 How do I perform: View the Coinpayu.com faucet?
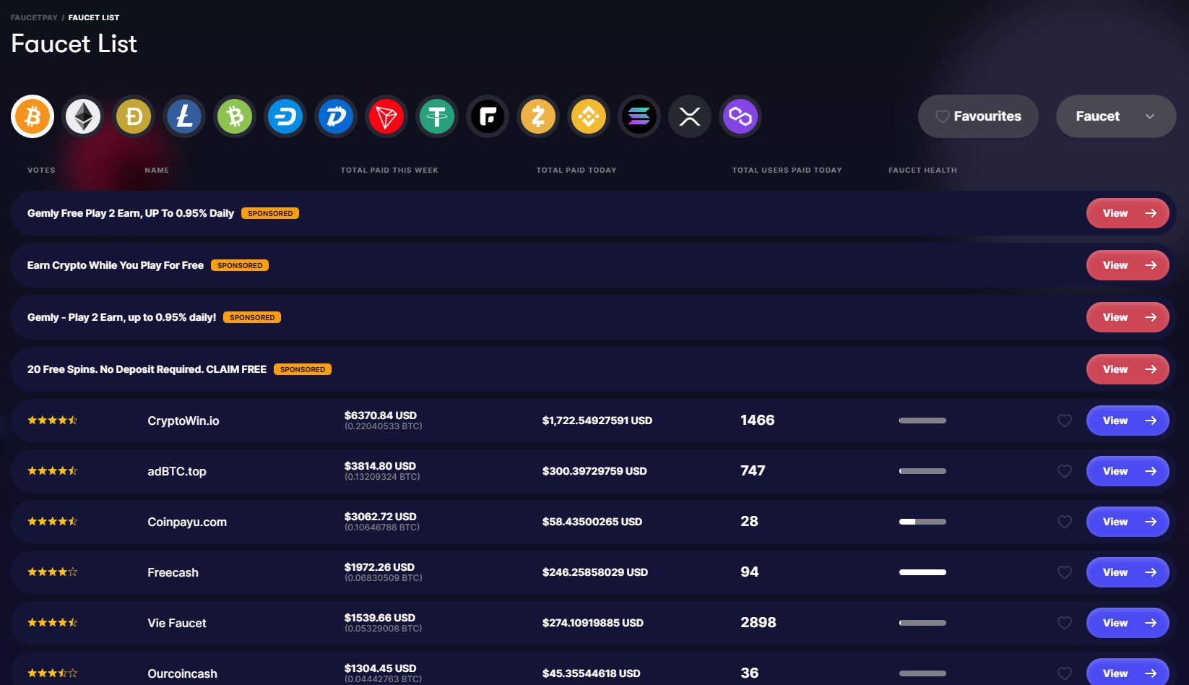click(1128, 522)
